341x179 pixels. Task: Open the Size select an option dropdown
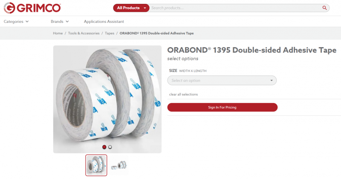[222, 80]
